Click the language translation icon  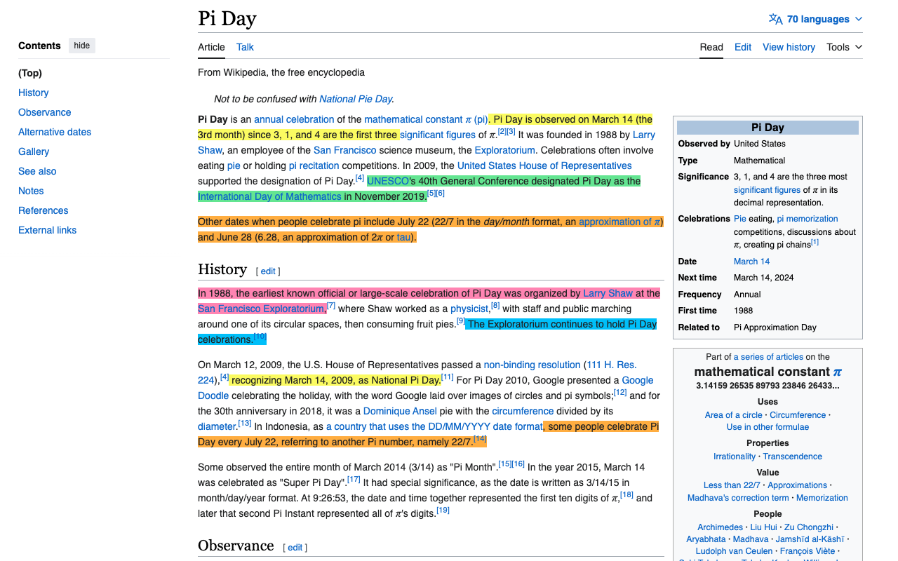(x=775, y=19)
